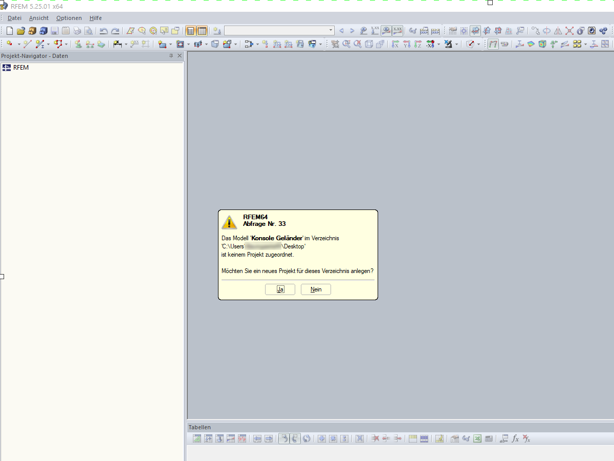Toggle the show results eye button
This screenshot has height=461, width=614.
386,31
